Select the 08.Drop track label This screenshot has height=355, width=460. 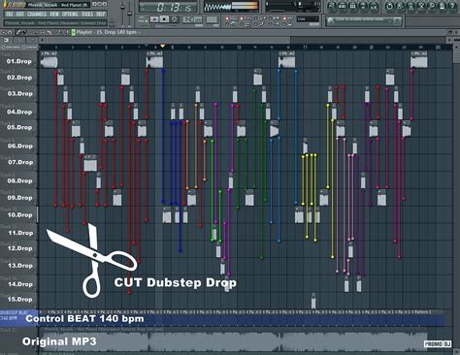20,180
